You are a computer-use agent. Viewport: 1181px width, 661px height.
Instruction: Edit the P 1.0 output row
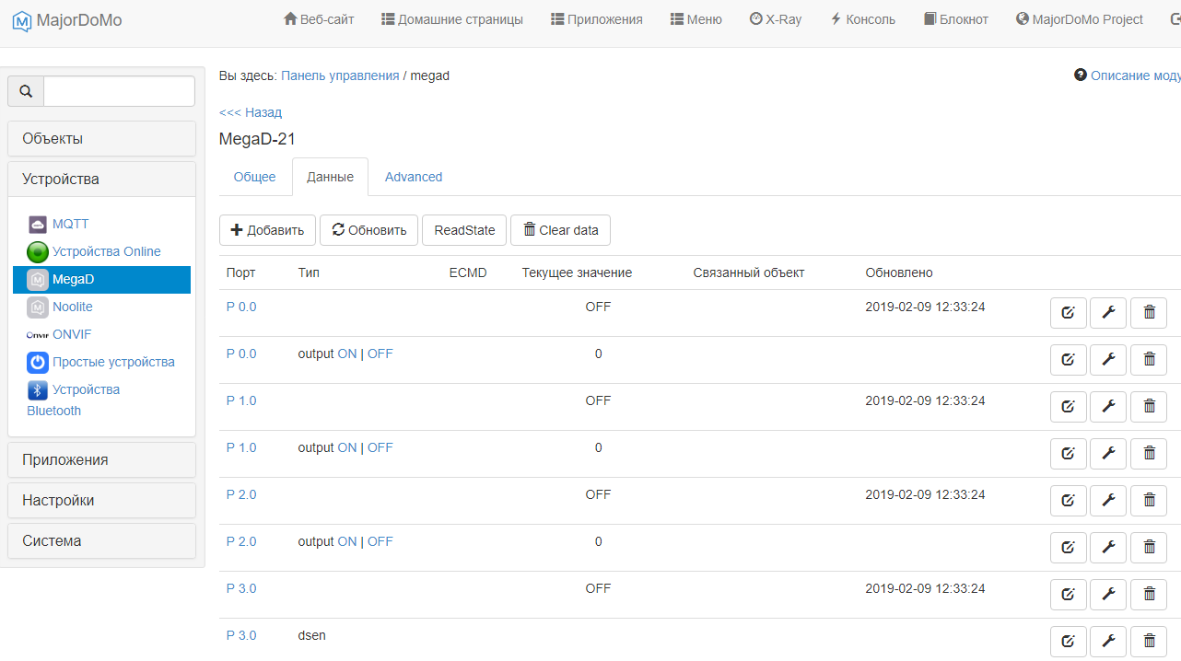pos(1069,453)
